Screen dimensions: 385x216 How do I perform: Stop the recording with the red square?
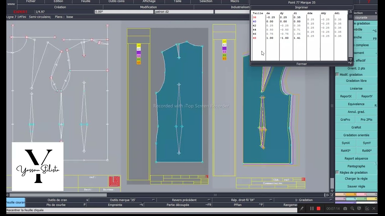point(319,208)
